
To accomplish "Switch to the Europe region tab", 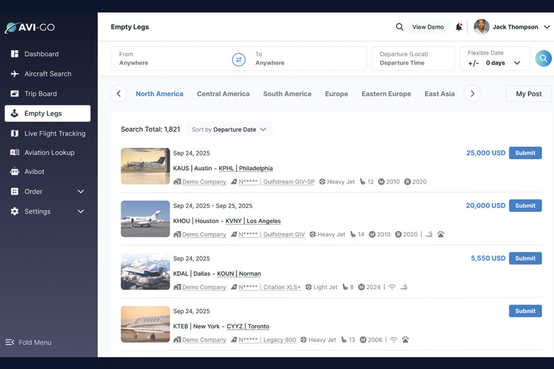I will point(336,94).
